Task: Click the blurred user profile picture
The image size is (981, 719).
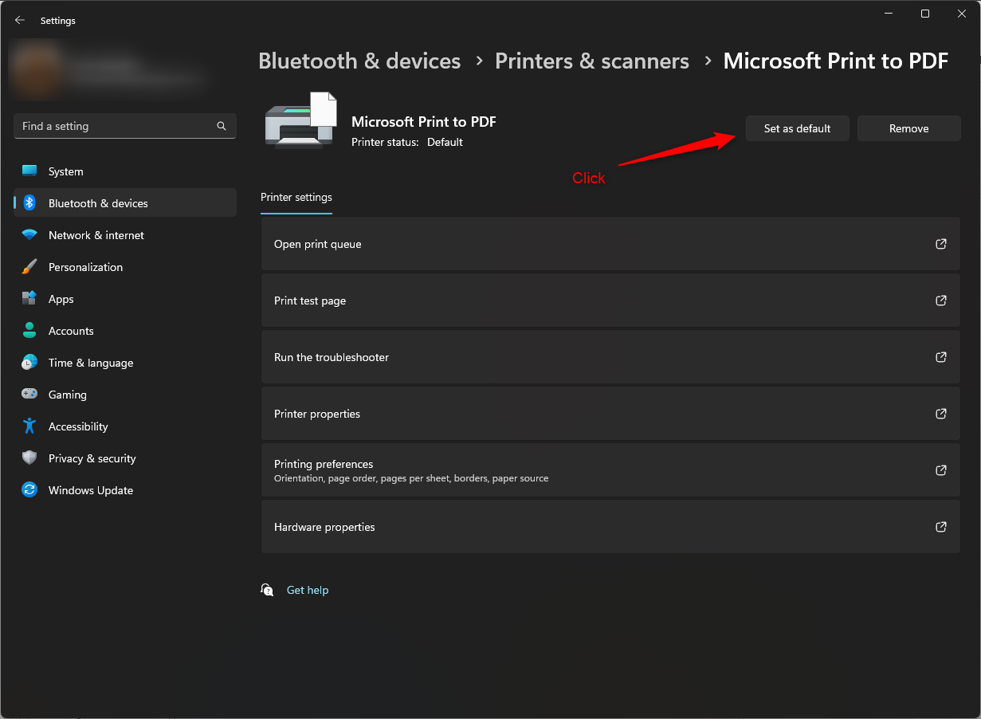Action: coord(36,69)
